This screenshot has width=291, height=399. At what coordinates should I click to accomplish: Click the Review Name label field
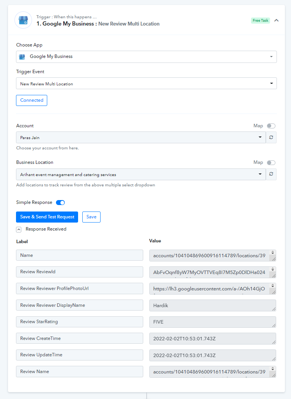[80, 372]
